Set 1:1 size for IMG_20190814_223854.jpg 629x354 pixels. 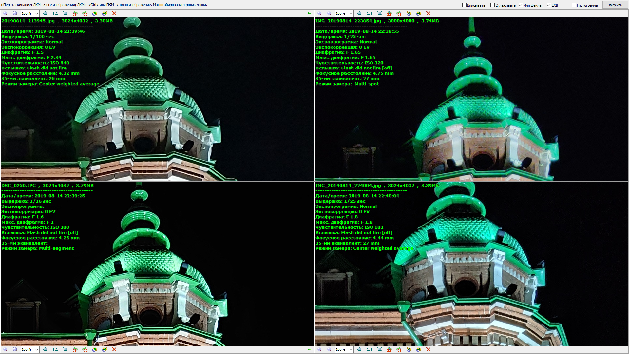pos(370,13)
